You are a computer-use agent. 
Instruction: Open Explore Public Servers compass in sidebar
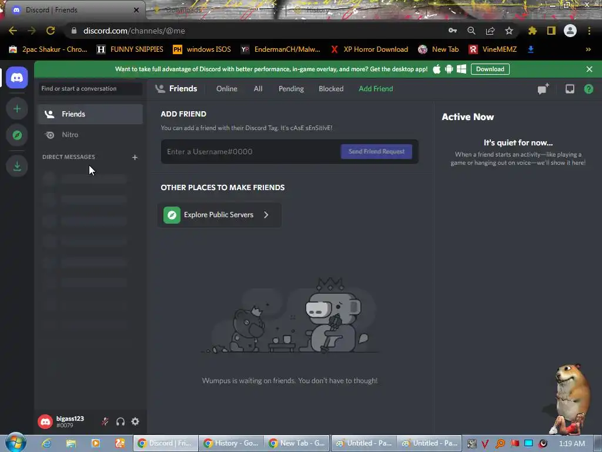17,135
